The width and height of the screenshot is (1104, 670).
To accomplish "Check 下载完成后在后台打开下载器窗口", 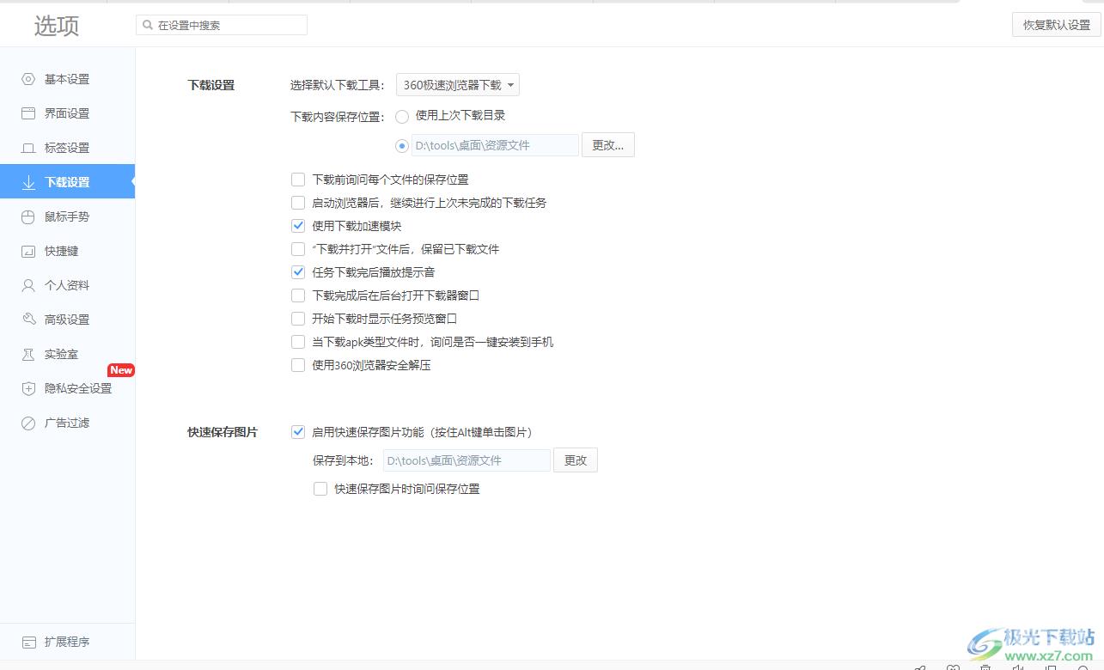I will coord(298,295).
